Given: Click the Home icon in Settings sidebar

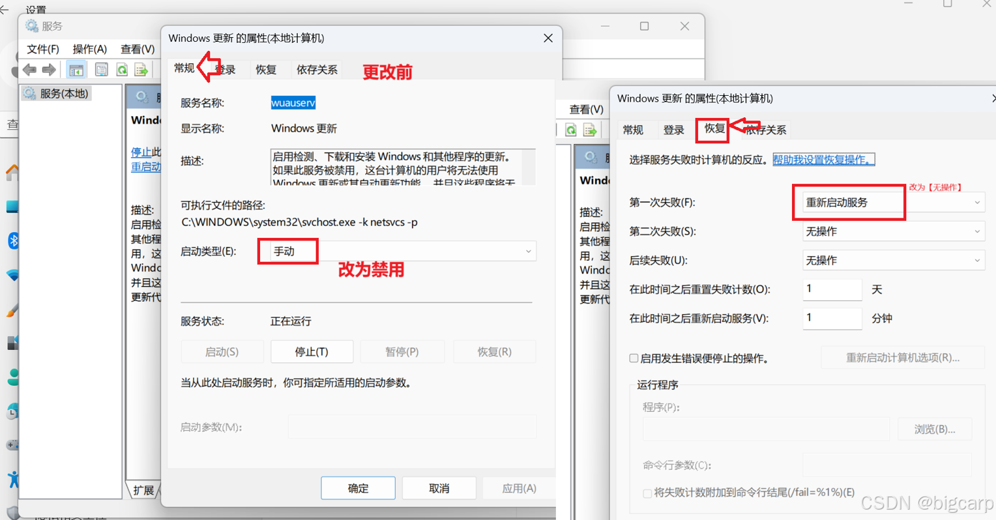Looking at the screenshot, I should 12,173.
